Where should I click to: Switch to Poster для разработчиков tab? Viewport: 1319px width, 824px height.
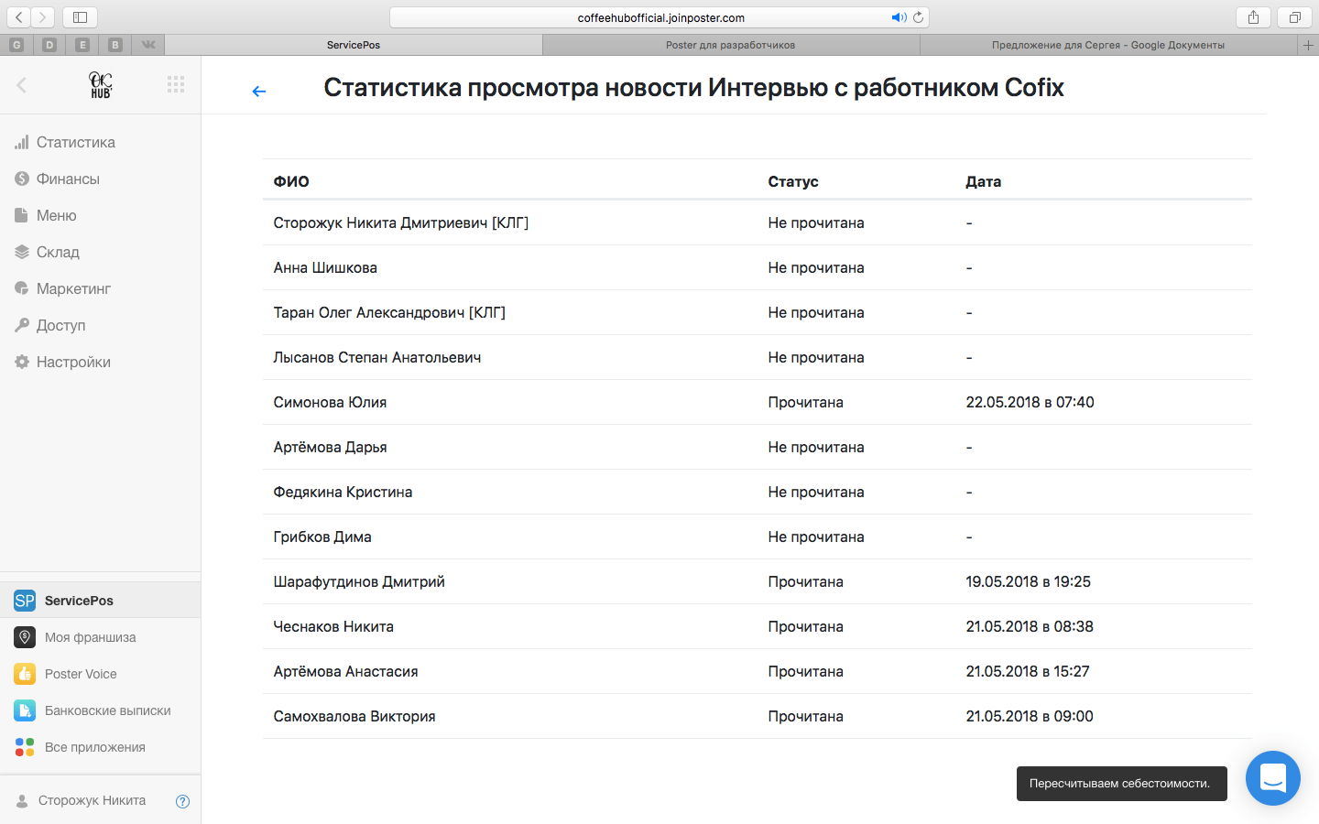[730, 45]
